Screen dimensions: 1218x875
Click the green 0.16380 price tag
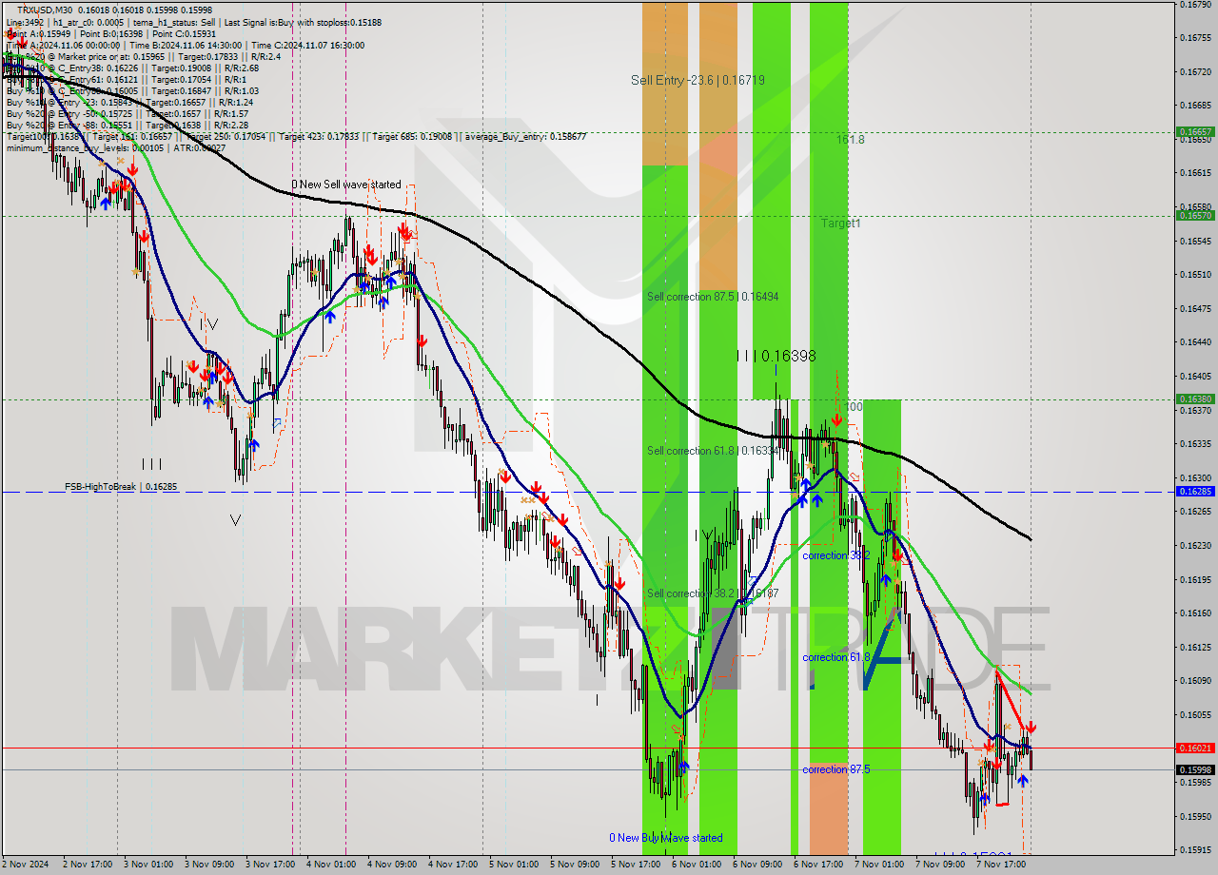pyautogui.click(x=1195, y=399)
